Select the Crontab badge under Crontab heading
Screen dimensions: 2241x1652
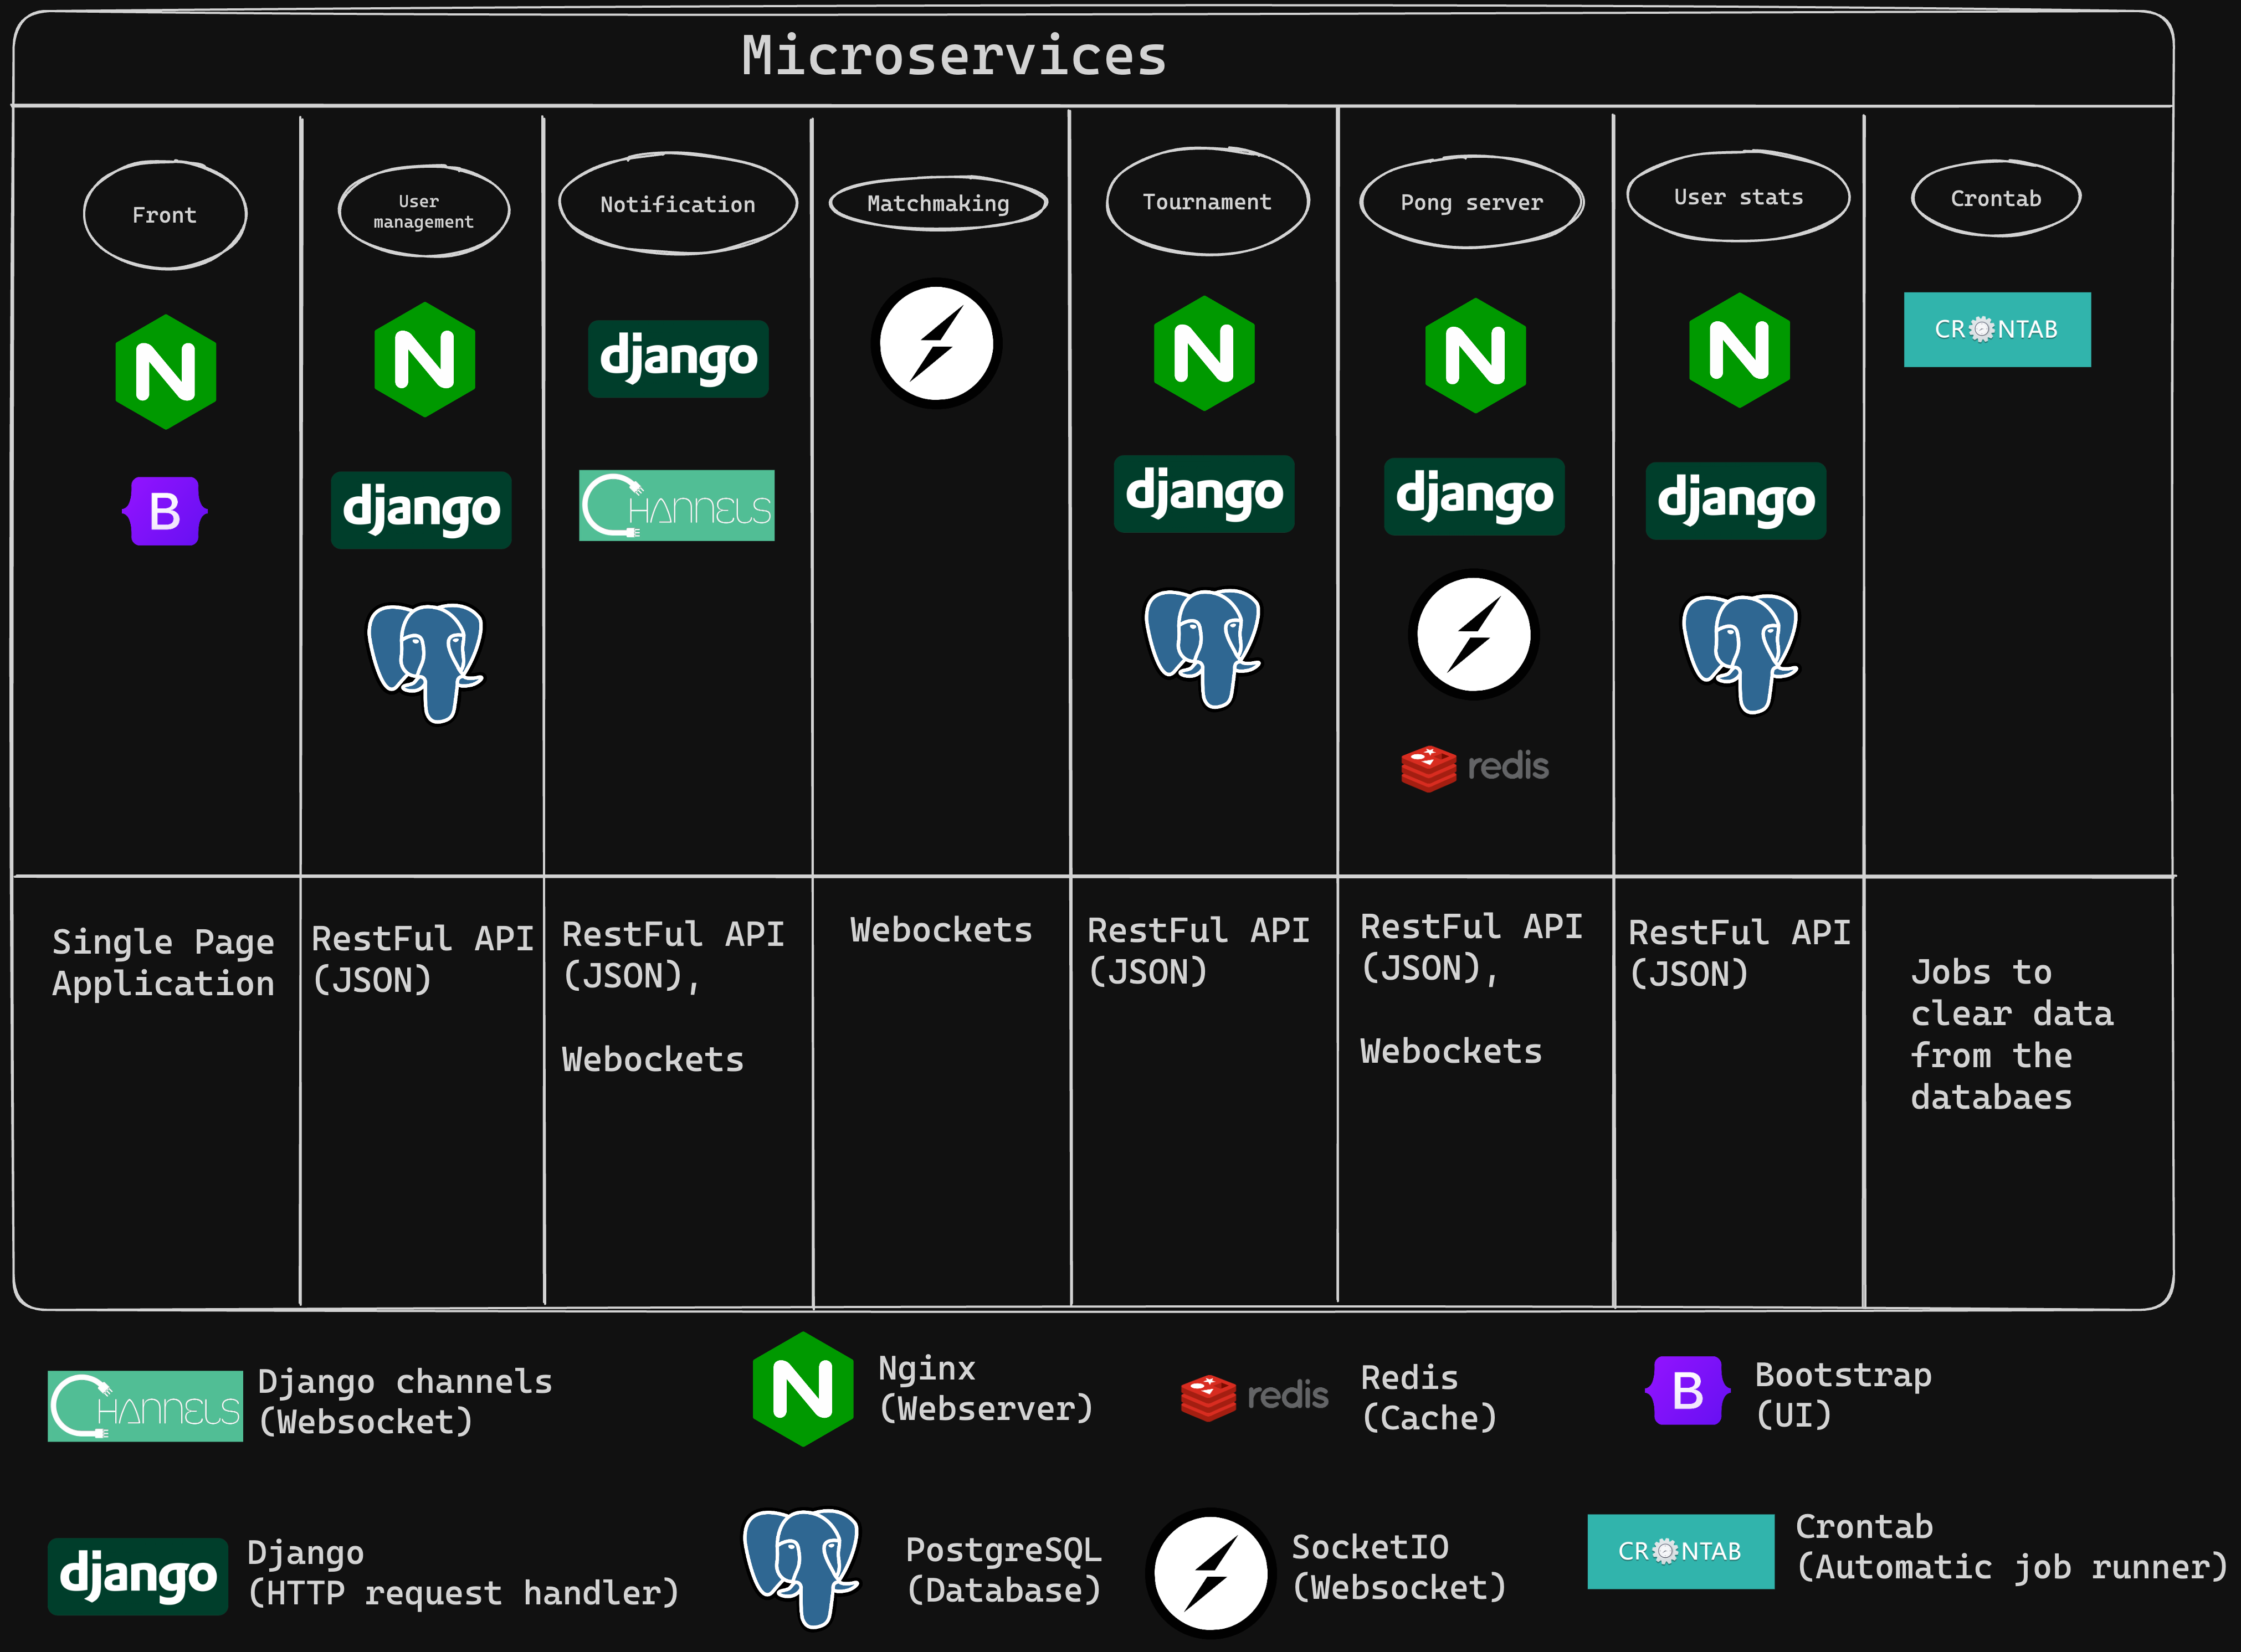pos(1996,329)
